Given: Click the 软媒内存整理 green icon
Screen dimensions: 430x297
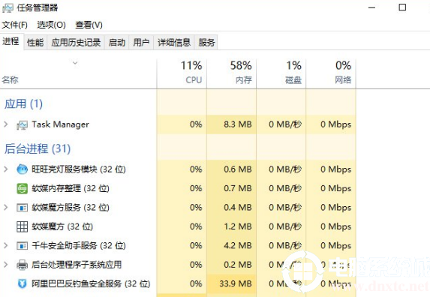Looking at the screenshot, I should 22,188.
